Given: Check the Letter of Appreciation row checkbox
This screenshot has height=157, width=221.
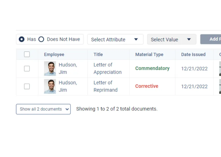Looking at the screenshot, I should pos(27,68).
